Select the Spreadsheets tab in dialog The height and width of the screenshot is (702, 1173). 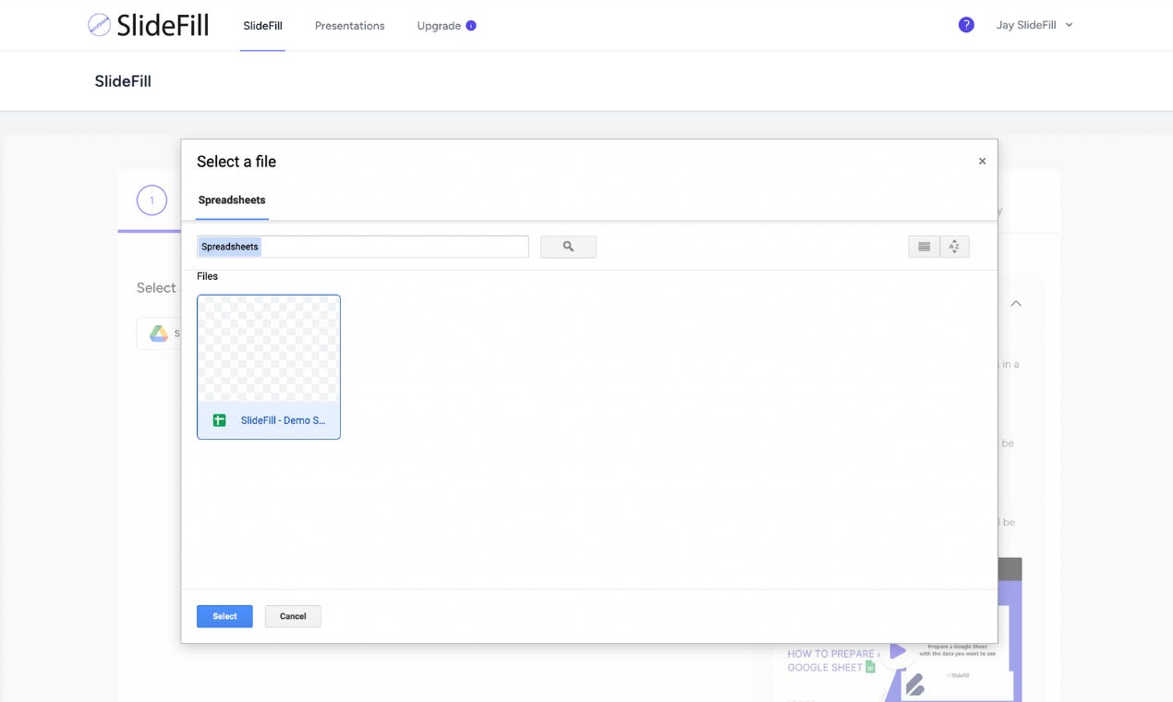[232, 200]
